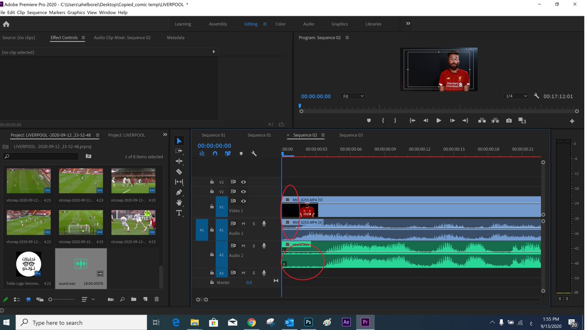Viewport: 587px width, 330px height.
Task: Open Program monitor button editor plus
Action: click(x=572, y=121)
